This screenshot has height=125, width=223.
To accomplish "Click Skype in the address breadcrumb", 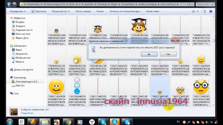I will click(114, 5).
